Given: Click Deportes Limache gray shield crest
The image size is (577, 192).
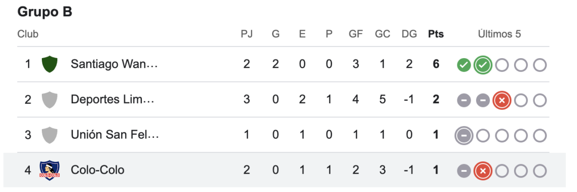Looking at the screenshot, I should (x=50, y=100).
